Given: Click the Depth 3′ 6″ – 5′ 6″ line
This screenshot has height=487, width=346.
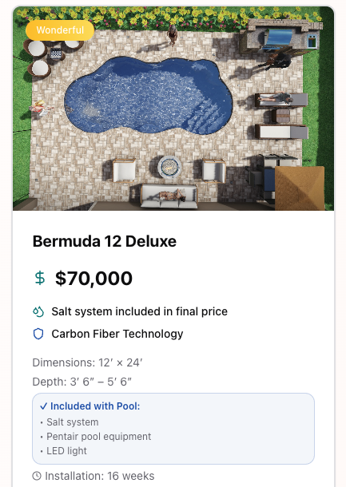Looking at the screenshot, I should 82,382.
